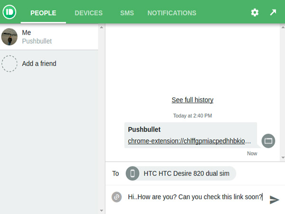Click the down arrow of people list scrollbar

[102, 211]
